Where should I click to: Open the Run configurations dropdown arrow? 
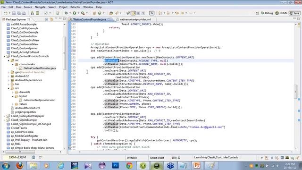point(78,13)
